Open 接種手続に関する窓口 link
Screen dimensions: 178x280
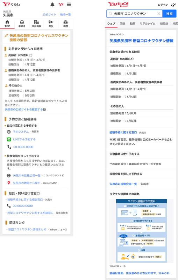point(123,132)
